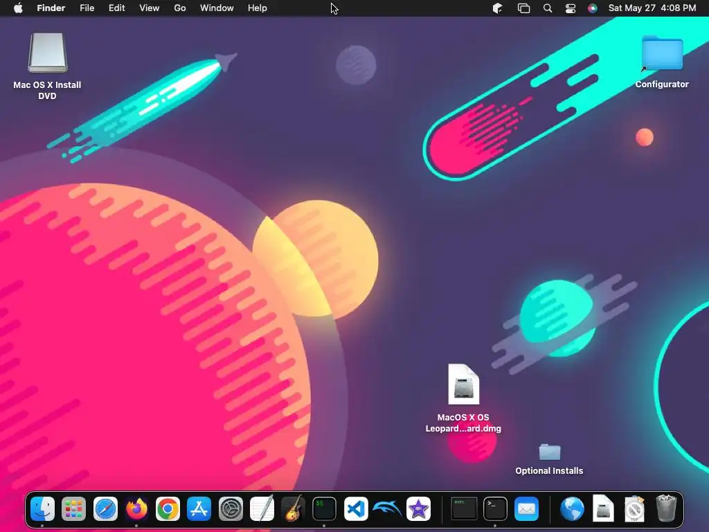The height and width of the screenshot is (532, 709).
Task: Open Spotlight search in menu bar
Action: pos(548,8)
